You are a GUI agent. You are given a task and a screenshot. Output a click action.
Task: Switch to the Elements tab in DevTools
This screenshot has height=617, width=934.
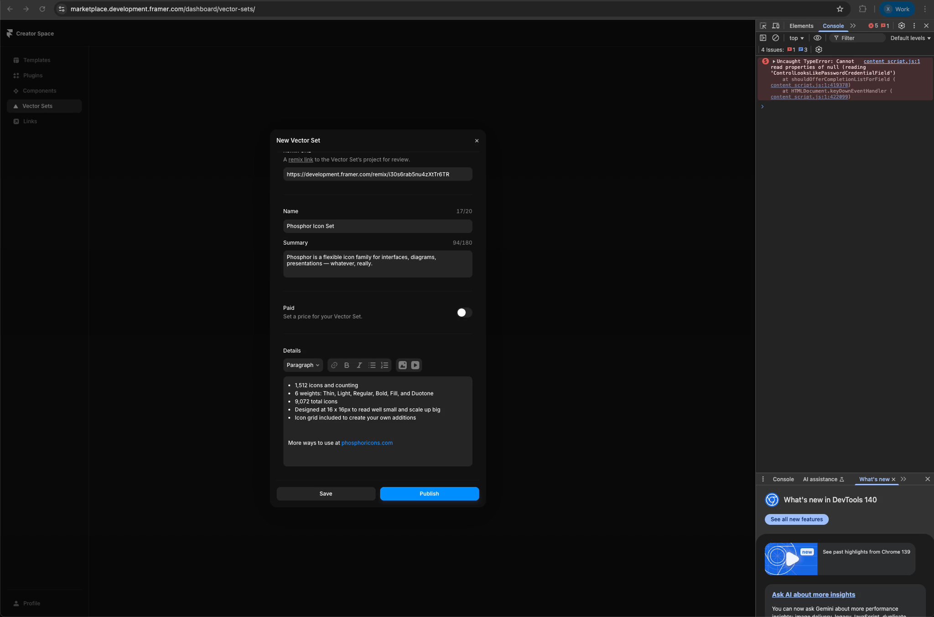click(801, 26)
